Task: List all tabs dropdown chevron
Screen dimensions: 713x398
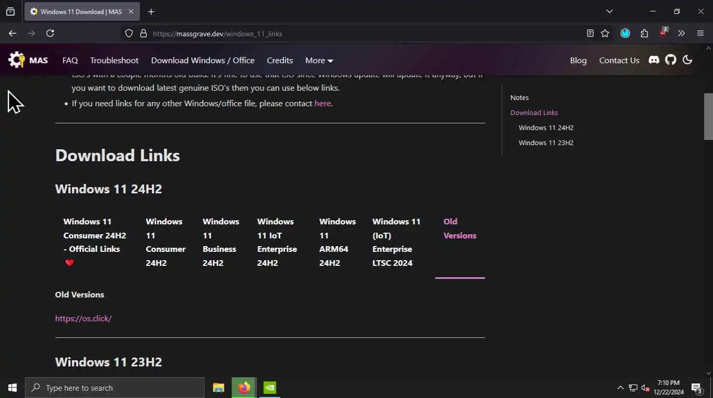Action: point(609,11)
